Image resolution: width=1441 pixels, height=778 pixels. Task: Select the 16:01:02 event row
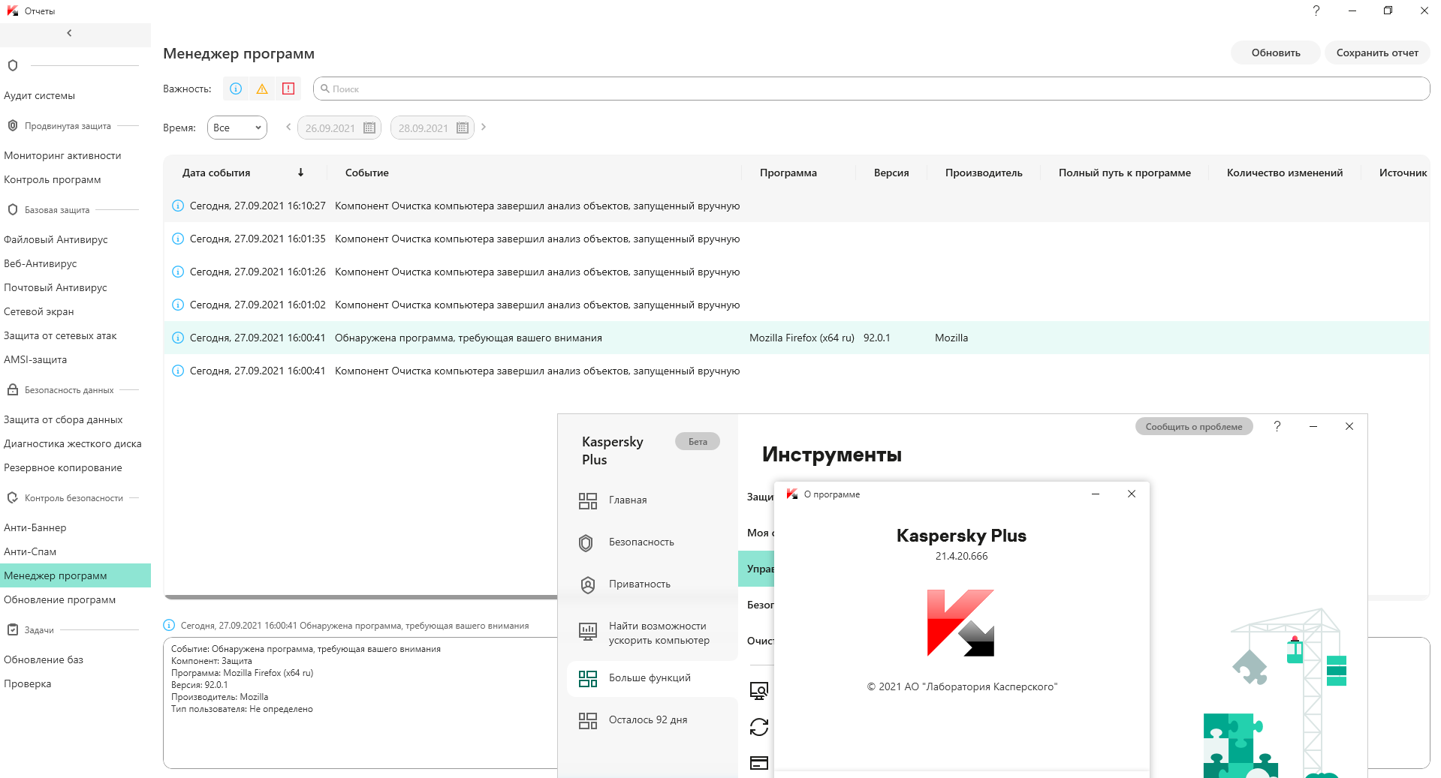click(x=797, y=305)
